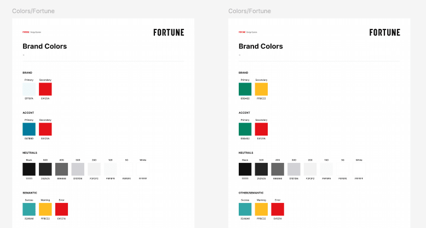Click the White neutral swatch in left frame
The height and width of the screenshot is (228, 426).
click(x=143, y=169)
